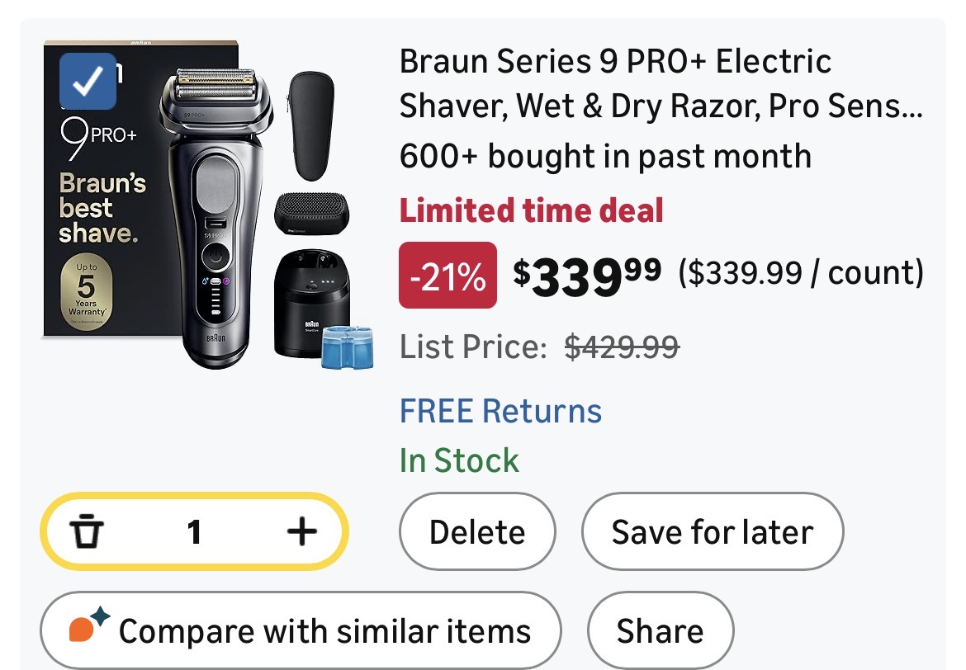The height and width of the screenshot is (670, 966).
Task: Click the In Stock status text
Action: [459, 460]
